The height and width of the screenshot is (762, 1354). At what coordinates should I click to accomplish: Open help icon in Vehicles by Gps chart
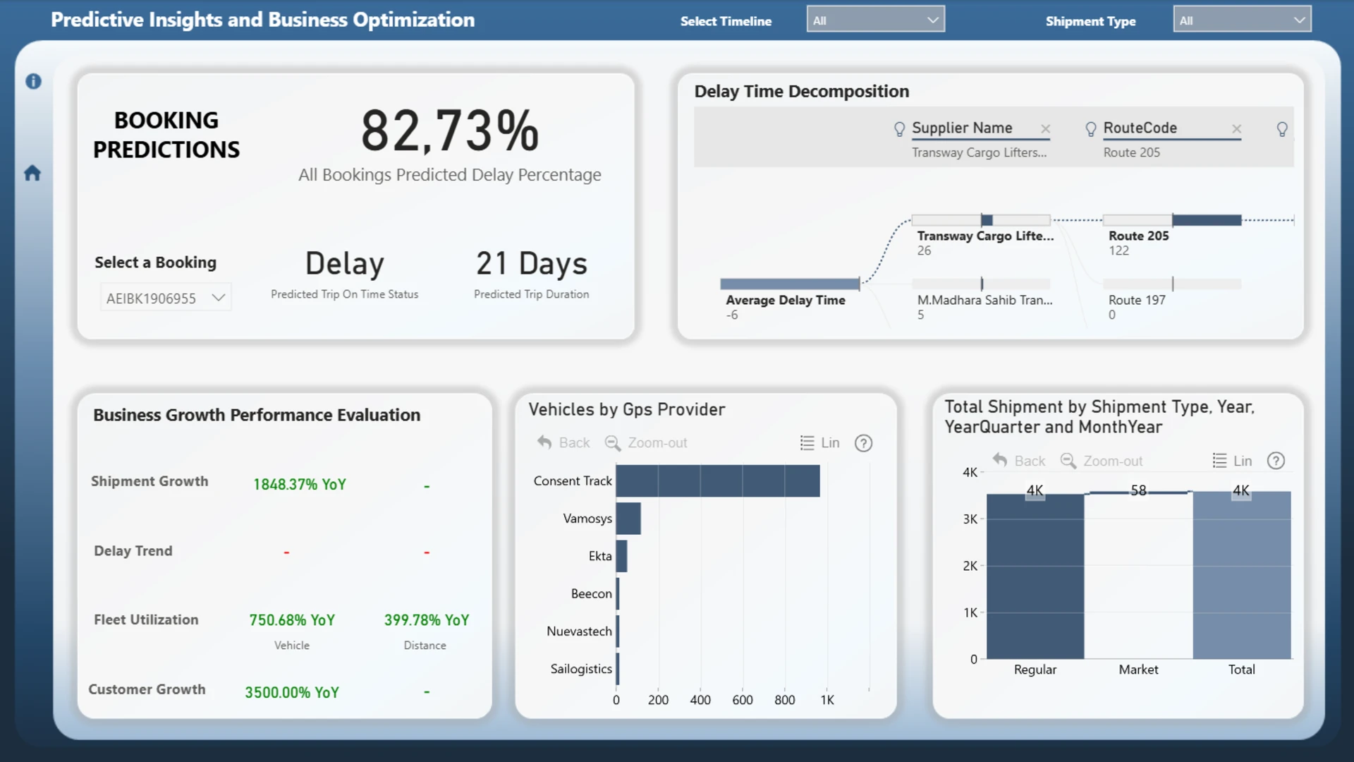(x=863, y=443)
